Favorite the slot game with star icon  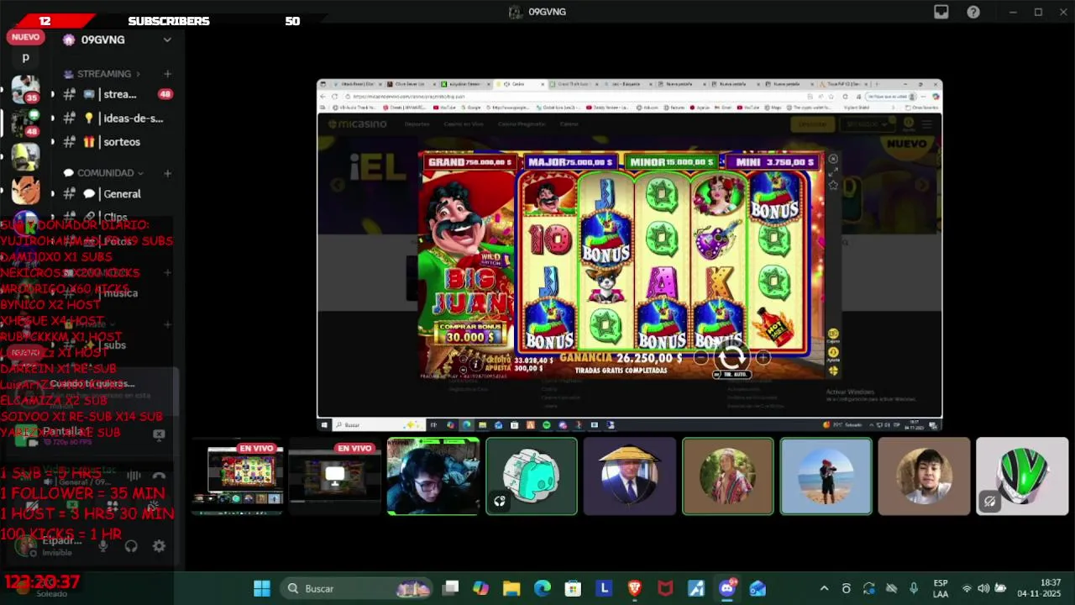[x=833, y=185]
